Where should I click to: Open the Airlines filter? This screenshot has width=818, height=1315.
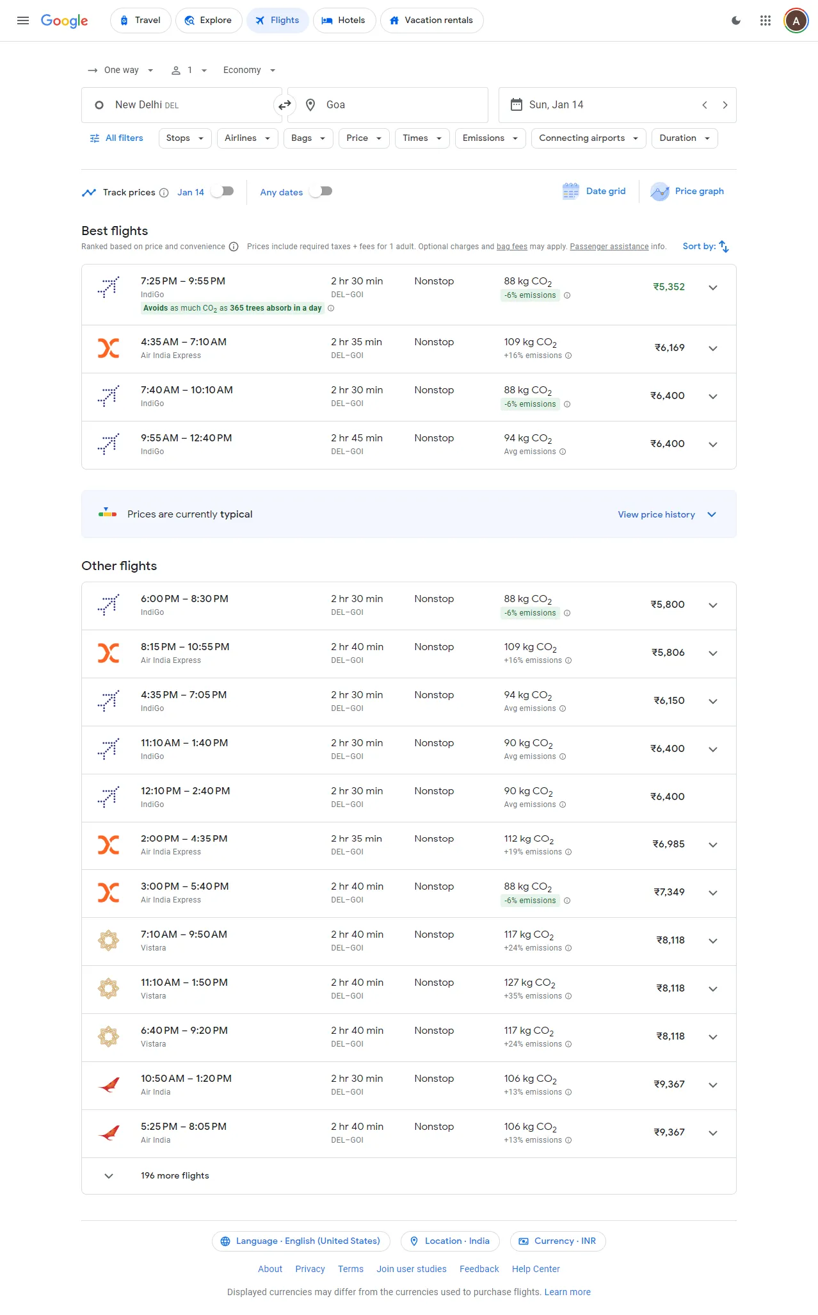pos(248,138)
